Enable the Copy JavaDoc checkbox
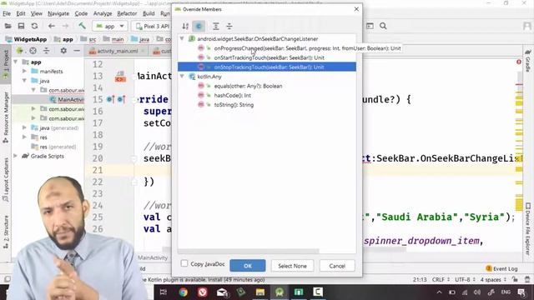 tap(184, 263)
